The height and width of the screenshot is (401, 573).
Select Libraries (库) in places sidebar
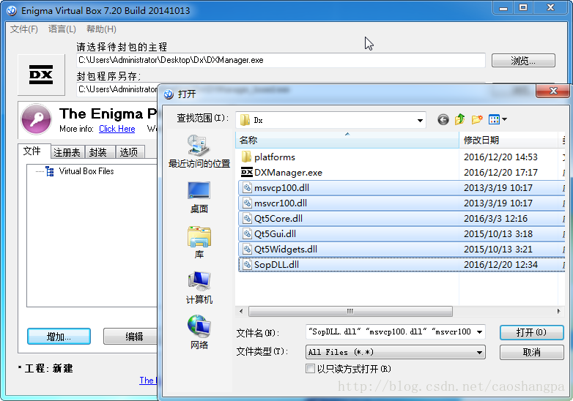tap(199, 236)
